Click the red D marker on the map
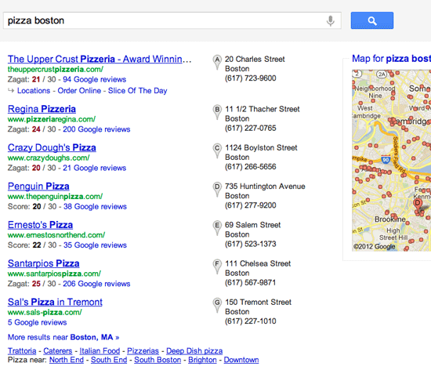The image size is (431, 370). coord(418,204)
